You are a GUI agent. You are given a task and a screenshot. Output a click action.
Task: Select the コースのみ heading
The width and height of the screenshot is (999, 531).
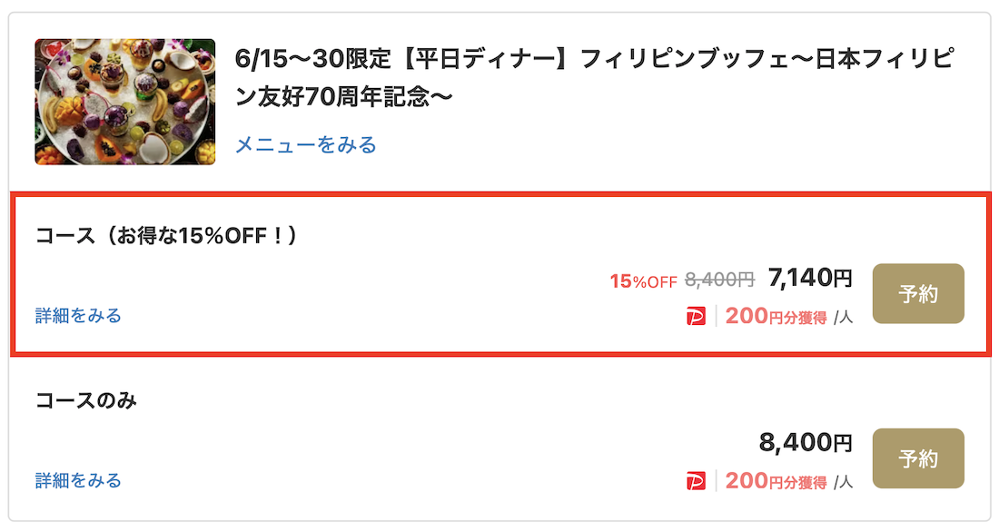(86, 400)
